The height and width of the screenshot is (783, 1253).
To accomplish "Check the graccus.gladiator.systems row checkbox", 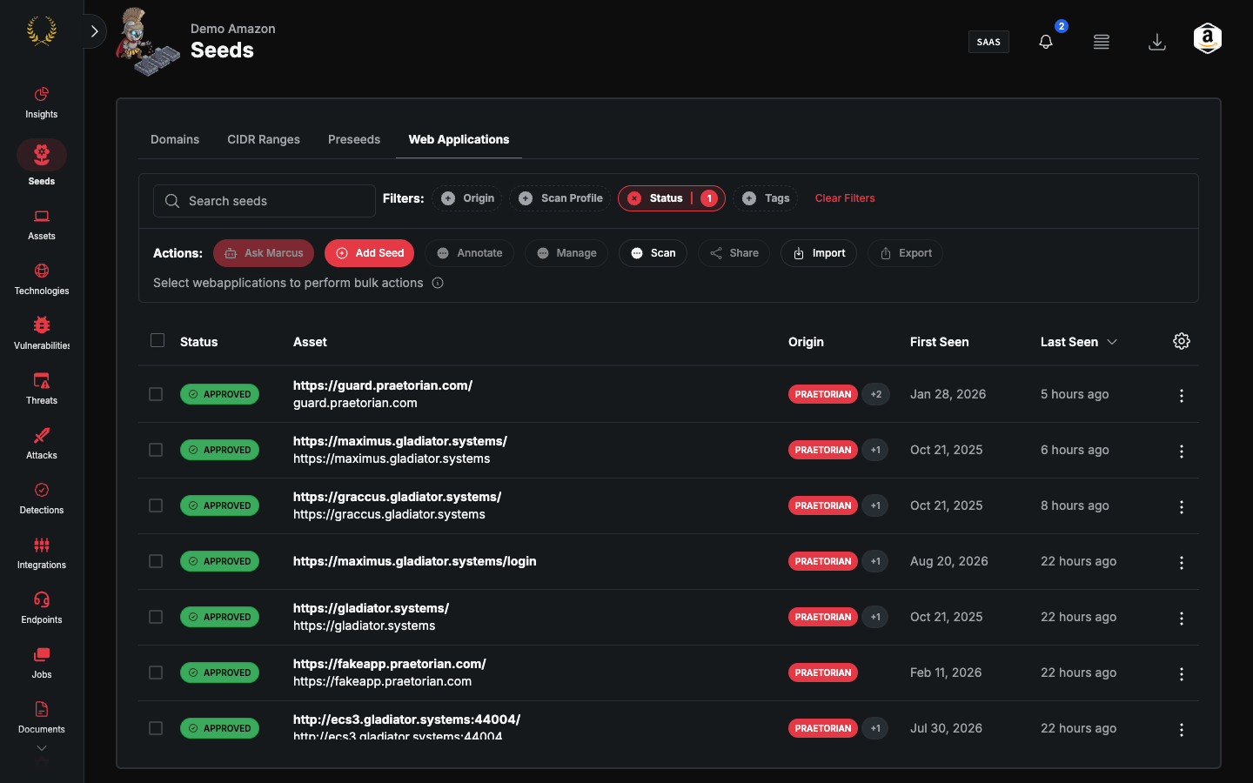I will click(156, 505).
